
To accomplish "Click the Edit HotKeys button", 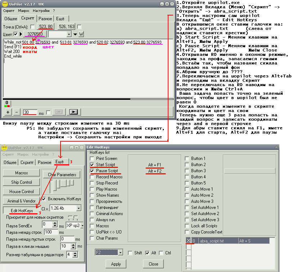I will [22, 210].
